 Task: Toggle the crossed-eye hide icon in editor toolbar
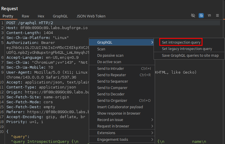(193, 15)
